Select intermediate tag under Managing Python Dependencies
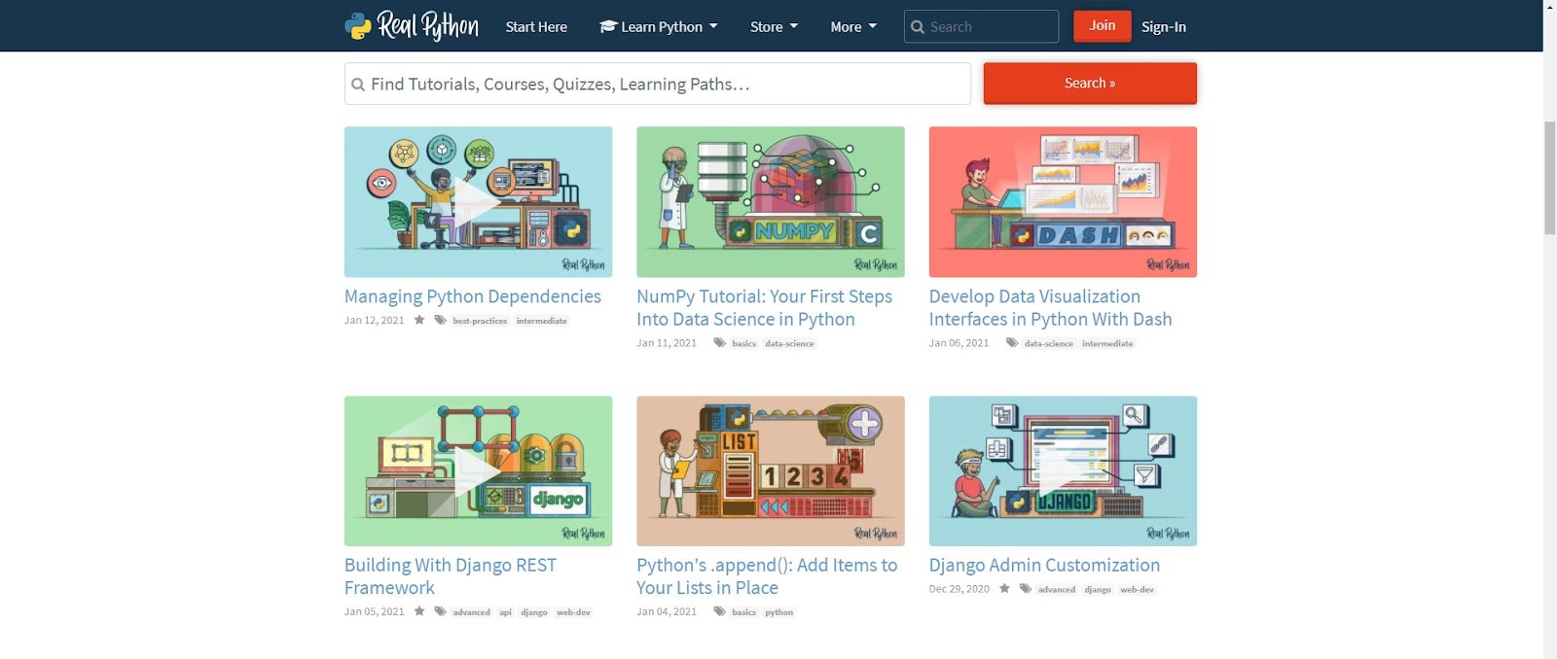 [541, 321]
